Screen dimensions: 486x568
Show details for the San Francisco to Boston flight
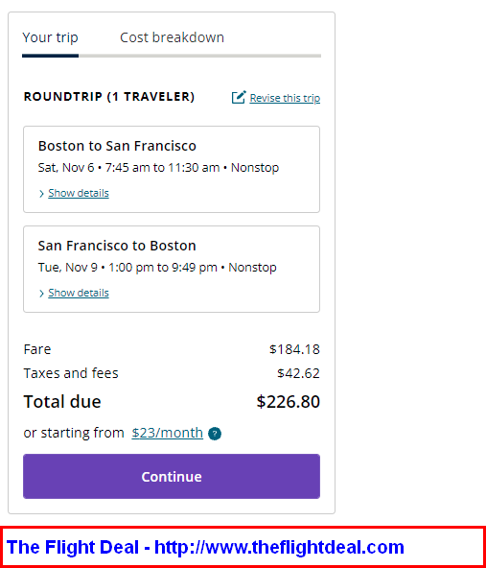tap(79, 293)
